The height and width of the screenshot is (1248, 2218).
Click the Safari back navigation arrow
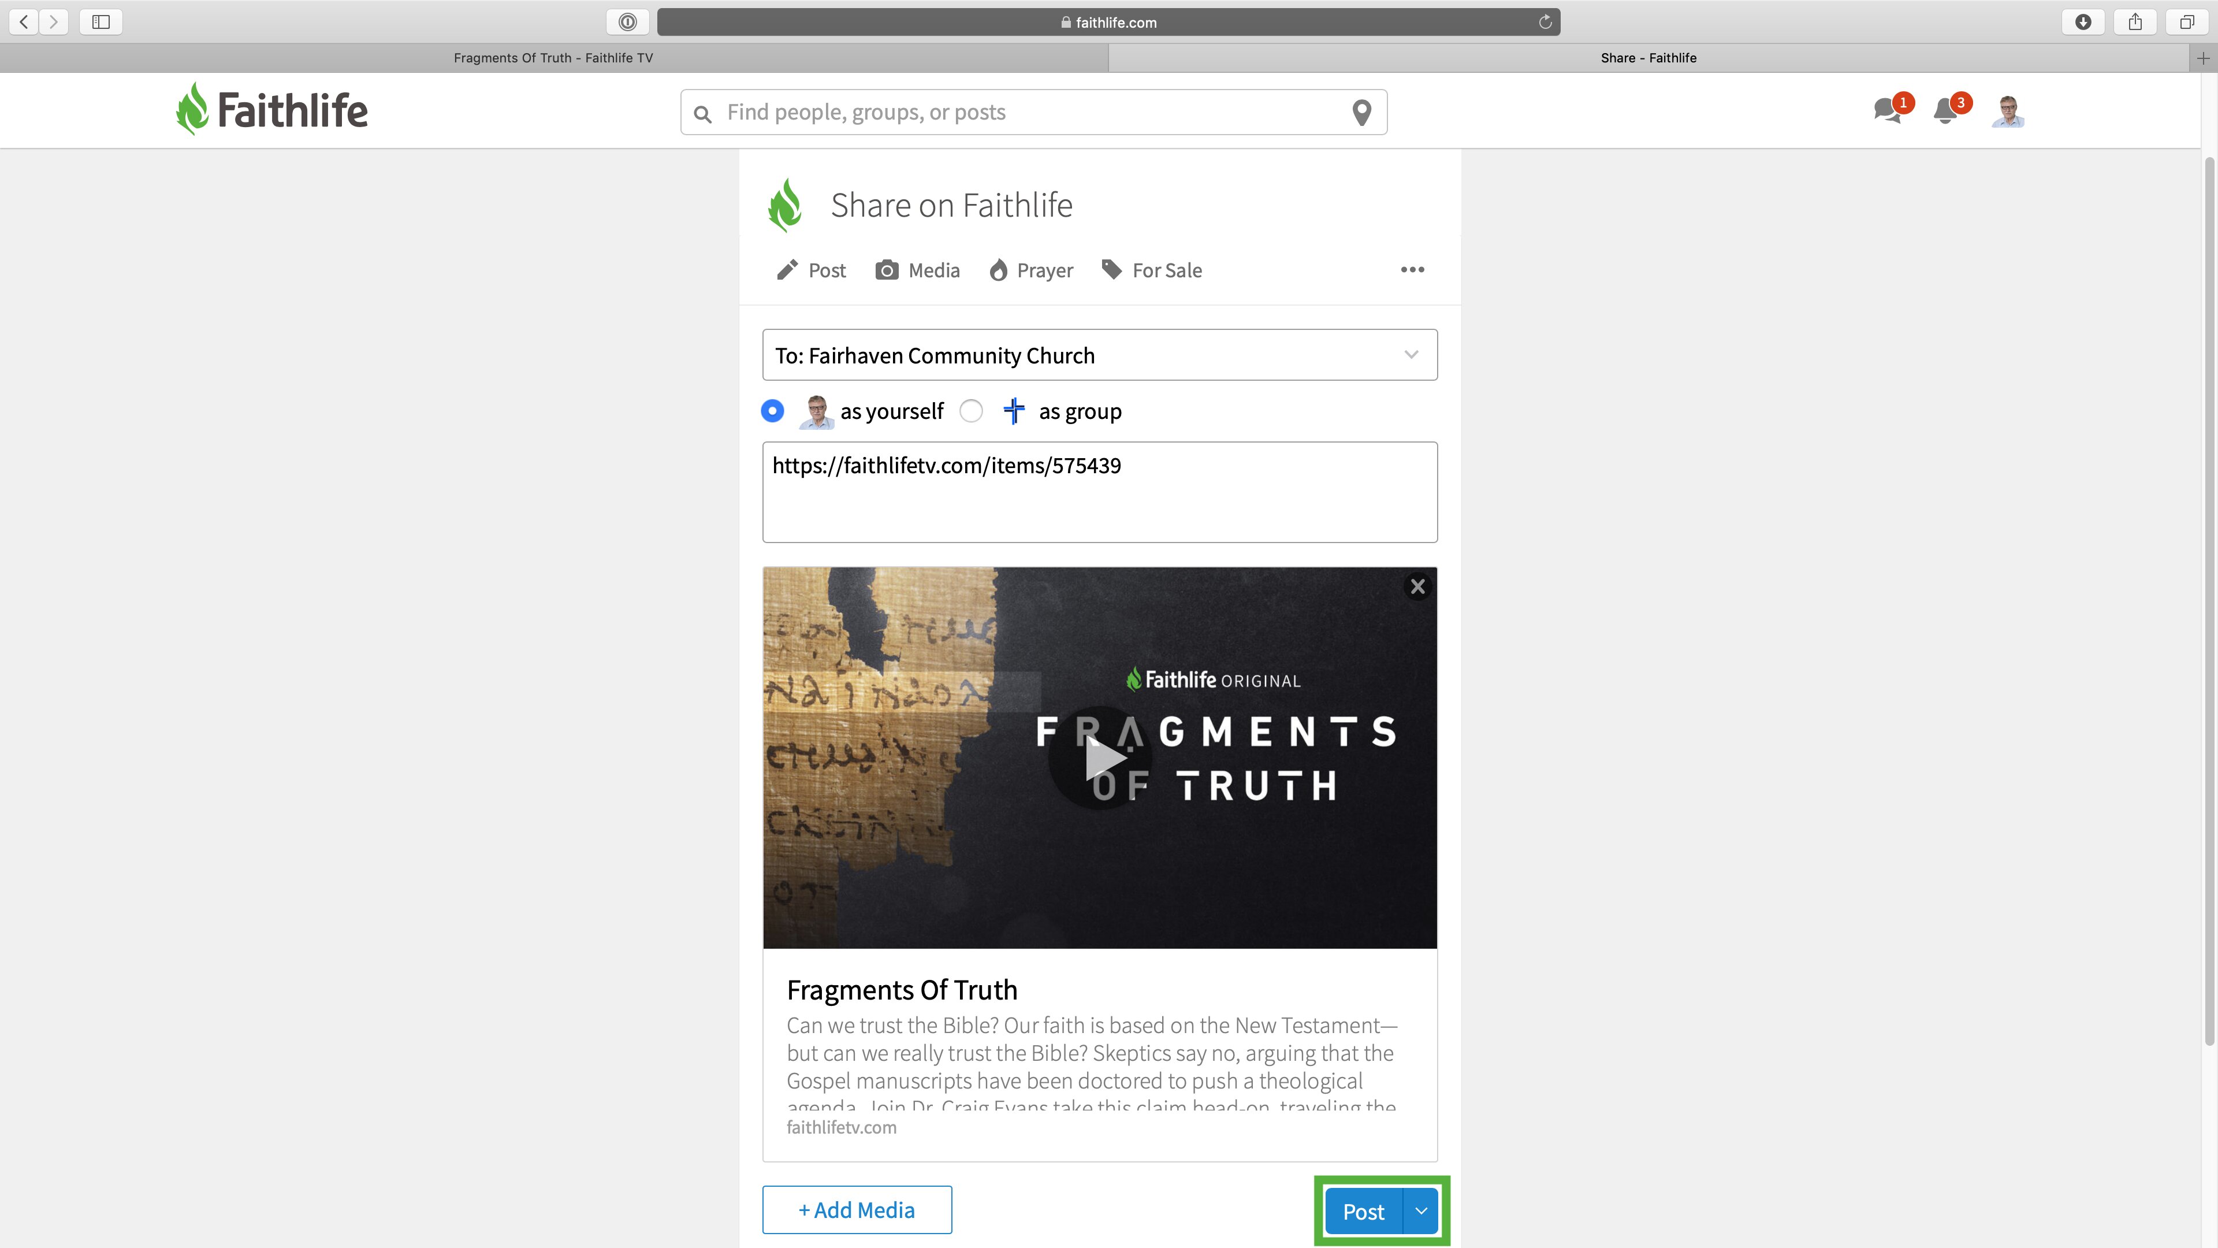click(x=24, y=21)
